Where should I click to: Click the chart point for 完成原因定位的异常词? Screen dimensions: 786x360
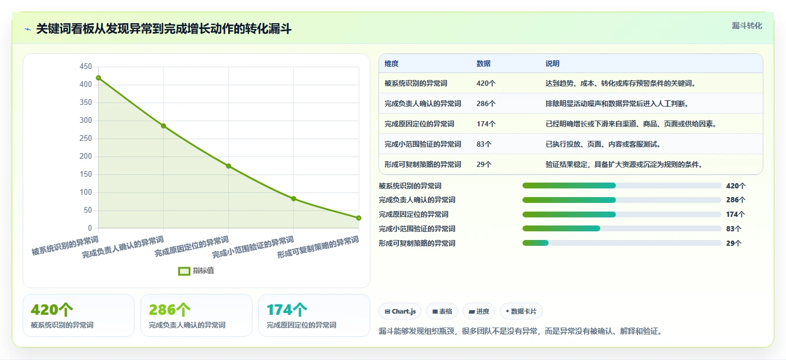[229, 166]
